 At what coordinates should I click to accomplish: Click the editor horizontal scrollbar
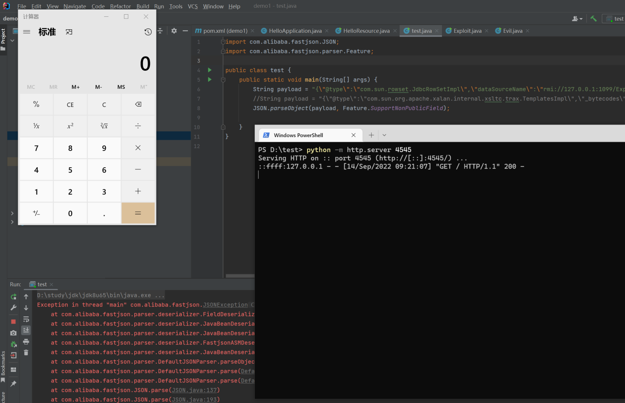(240, 276)
